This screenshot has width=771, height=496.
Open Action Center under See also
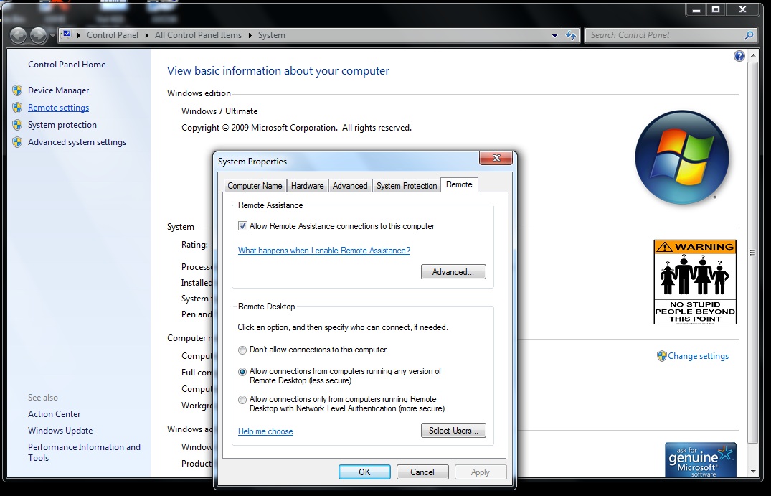click(54, 414)
